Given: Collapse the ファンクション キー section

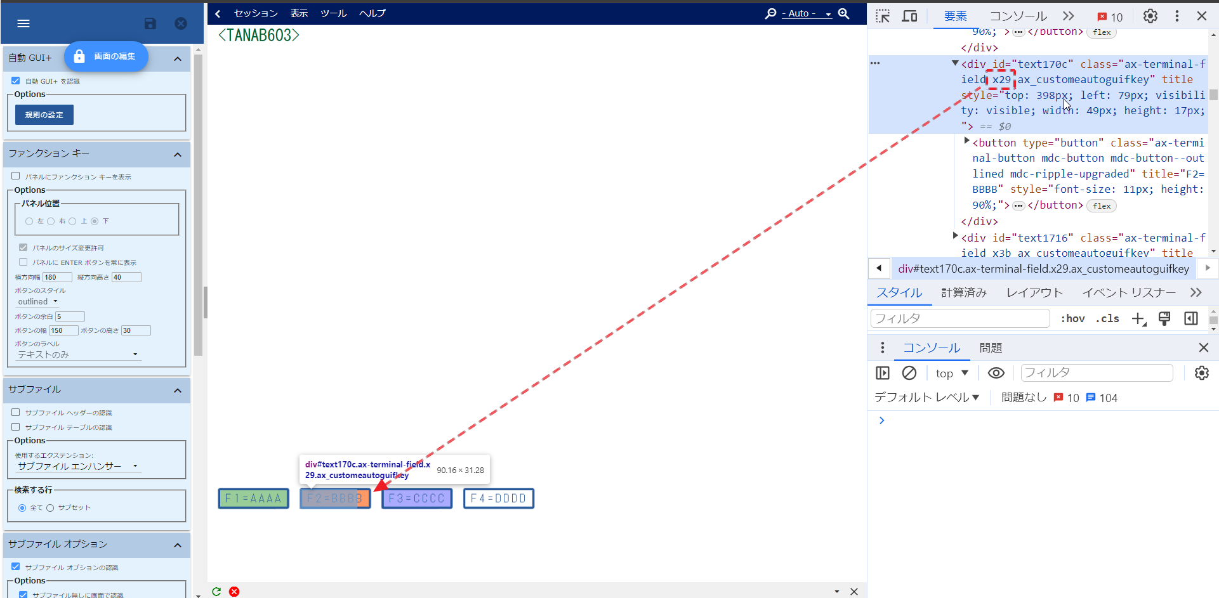Looking at the screenshot, I should click(178, 154).
